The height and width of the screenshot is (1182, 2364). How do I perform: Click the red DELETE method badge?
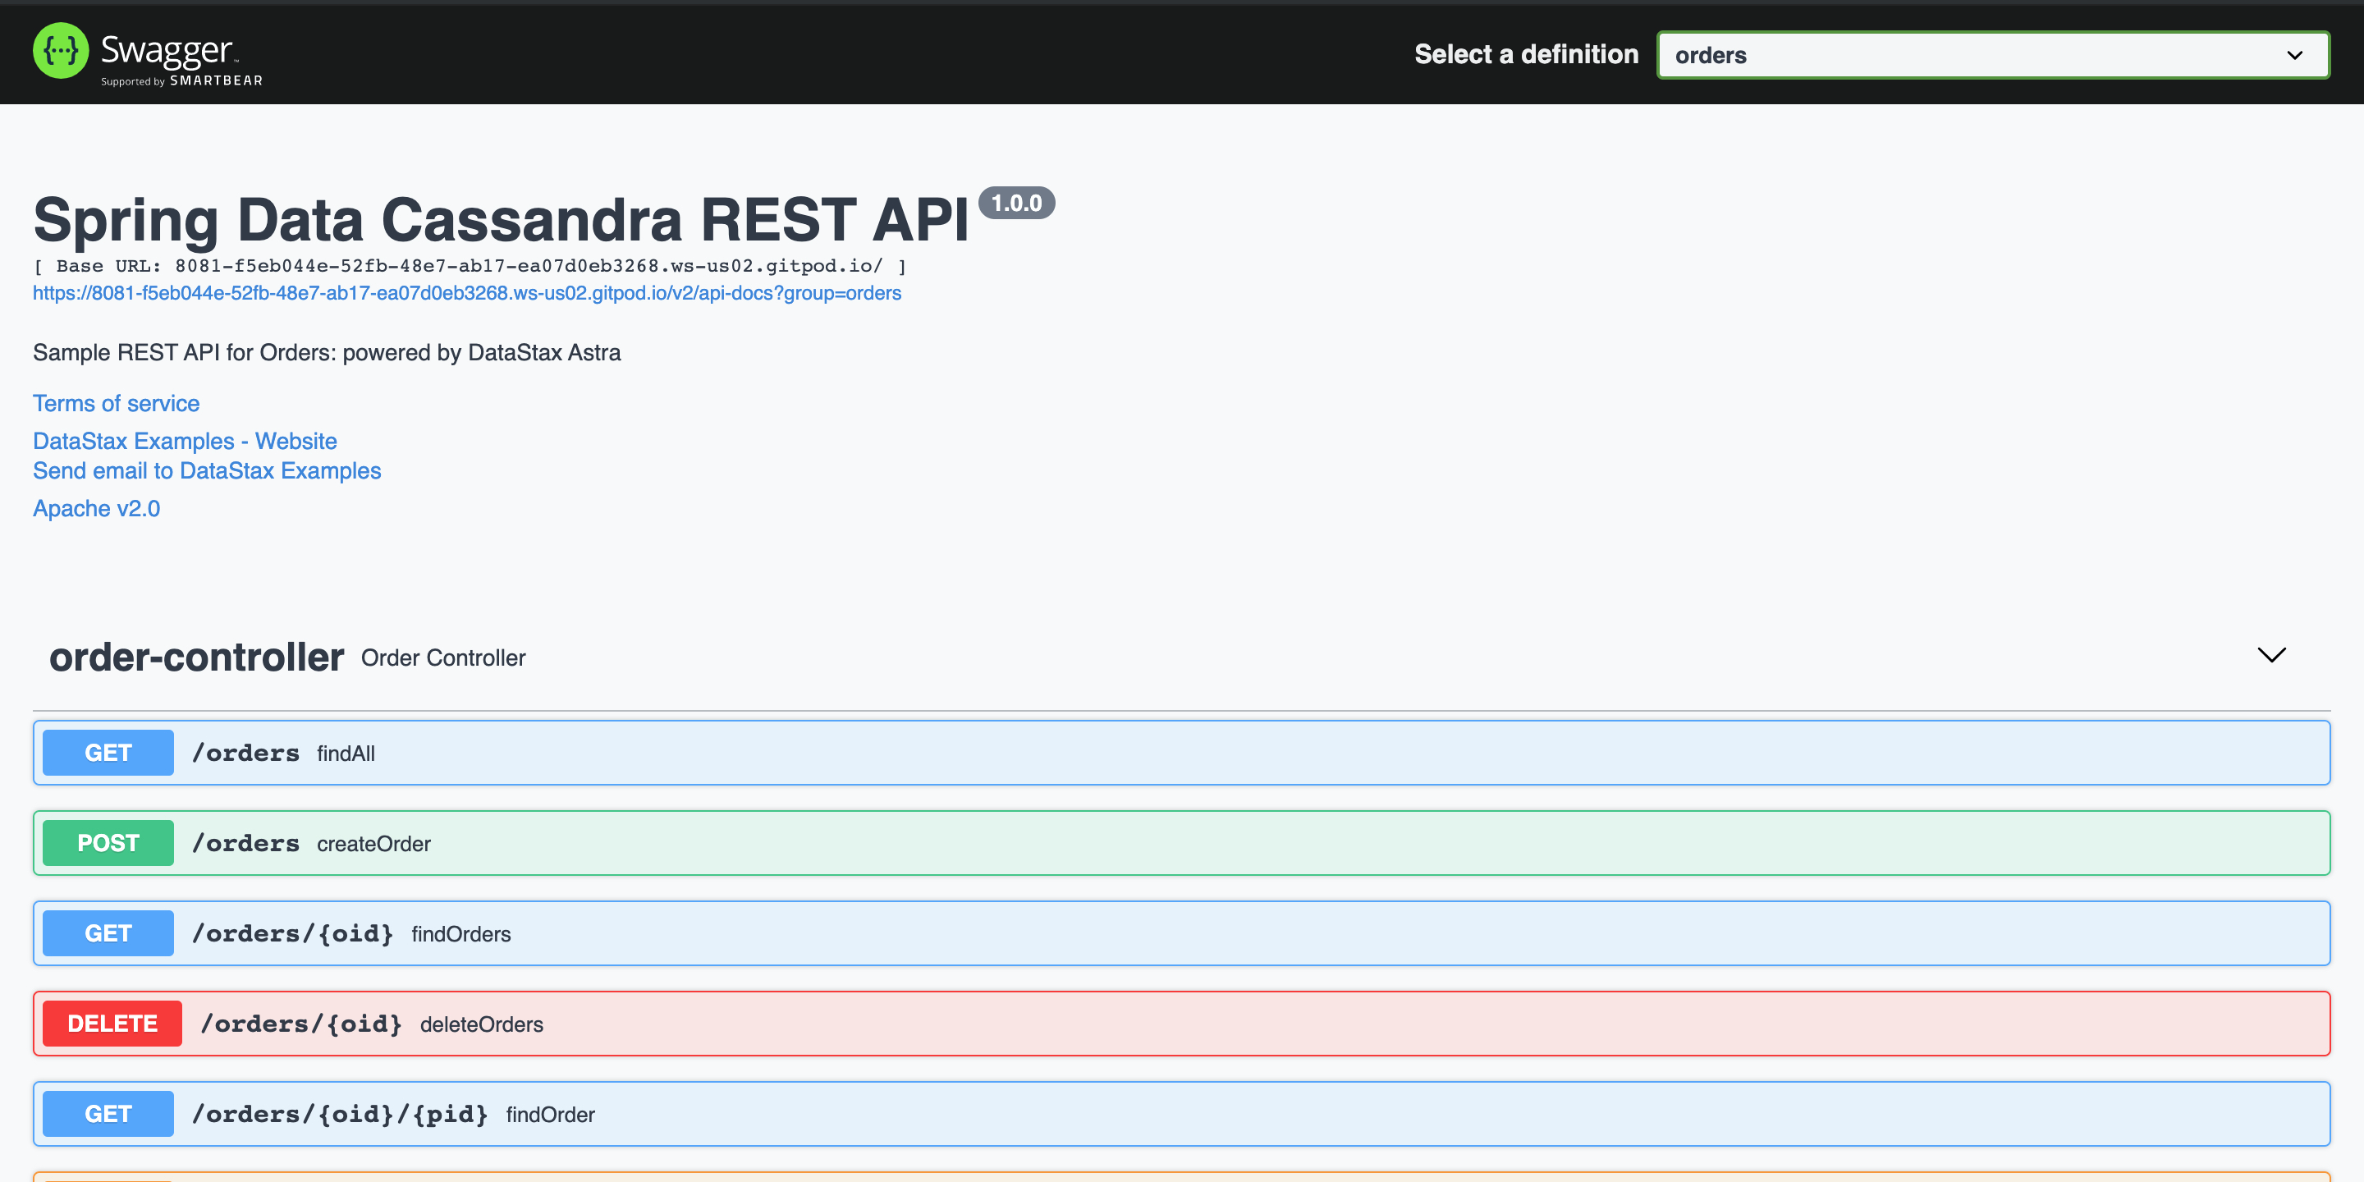pyautogui.click(x=112, y=1024)
